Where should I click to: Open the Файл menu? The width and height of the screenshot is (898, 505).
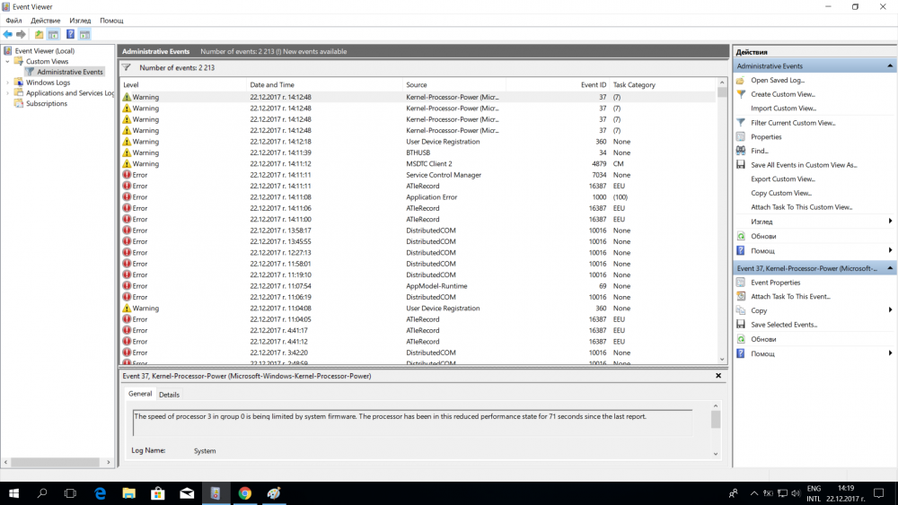pos(13,21)
